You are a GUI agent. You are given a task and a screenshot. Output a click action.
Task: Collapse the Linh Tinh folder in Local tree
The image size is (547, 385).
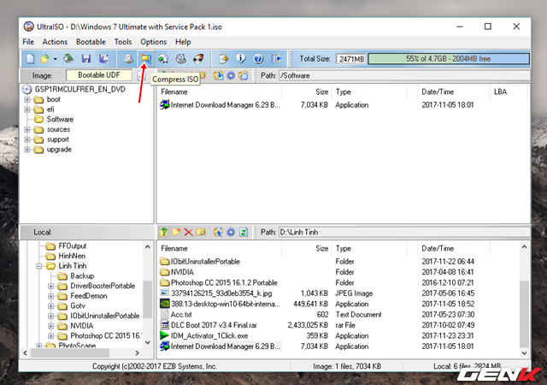39,266
